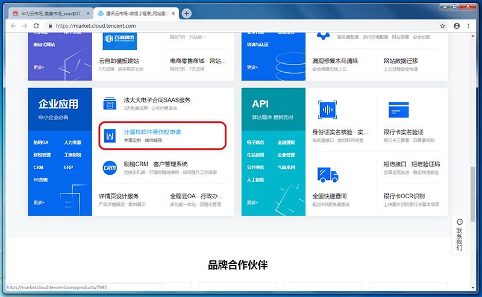Select 公共事务 API category
Screen dimensions: 482x297
255,167
